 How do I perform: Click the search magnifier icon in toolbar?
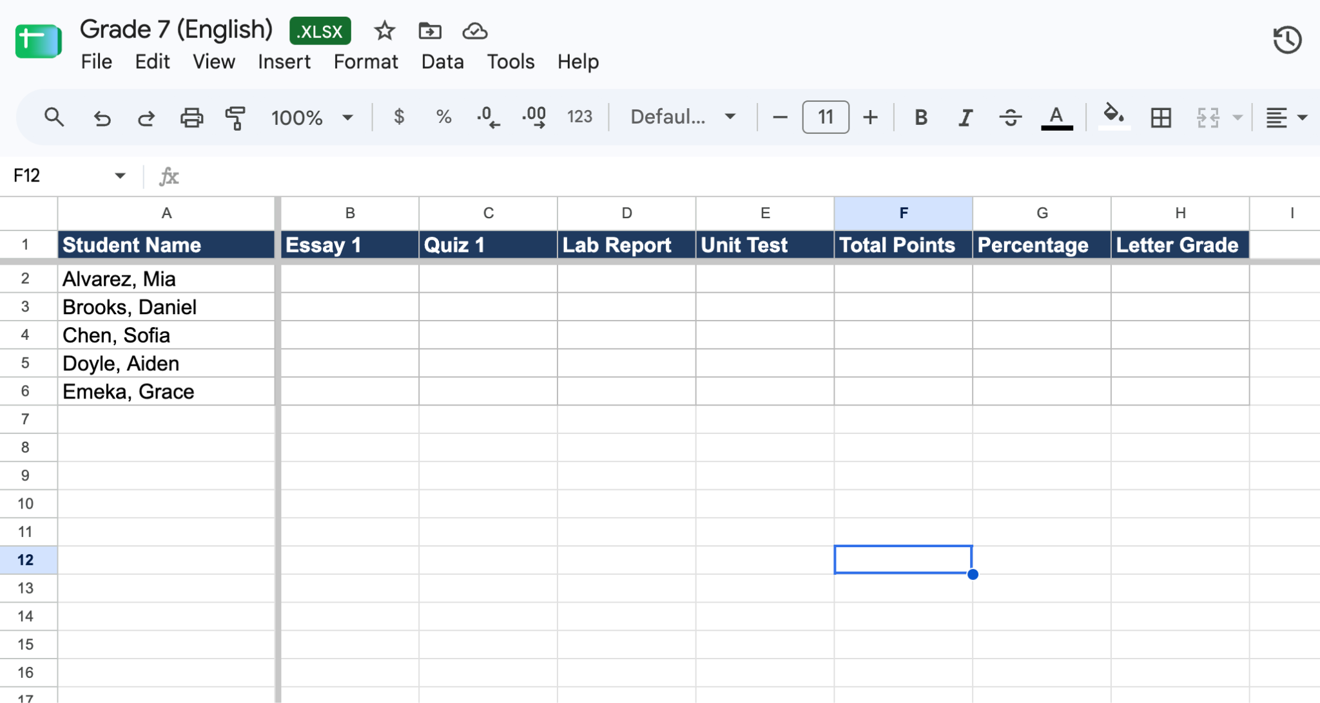[x=53, y=117]
